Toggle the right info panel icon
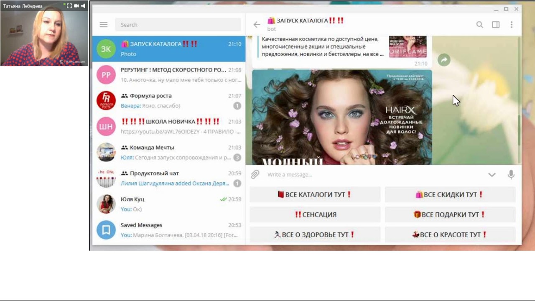535x301 pixels. (x=496, y=25)
